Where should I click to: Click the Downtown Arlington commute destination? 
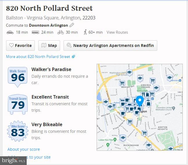(x=48, y=25)
